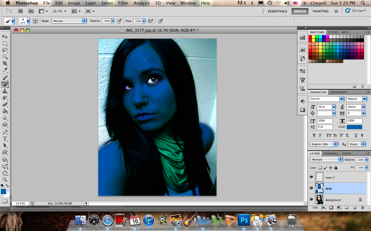Image resolution: width=371 pixels, height=231 pixels.
Task: Select the Spot Healing Brush tool
Action: click(x=5, y=78)
